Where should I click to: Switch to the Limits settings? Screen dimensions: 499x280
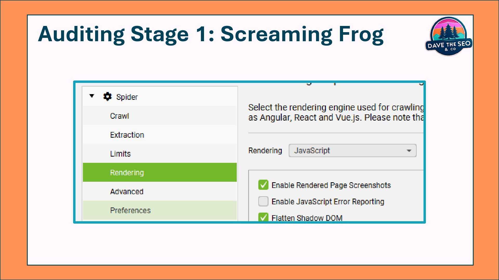click(x=120, y=154)
